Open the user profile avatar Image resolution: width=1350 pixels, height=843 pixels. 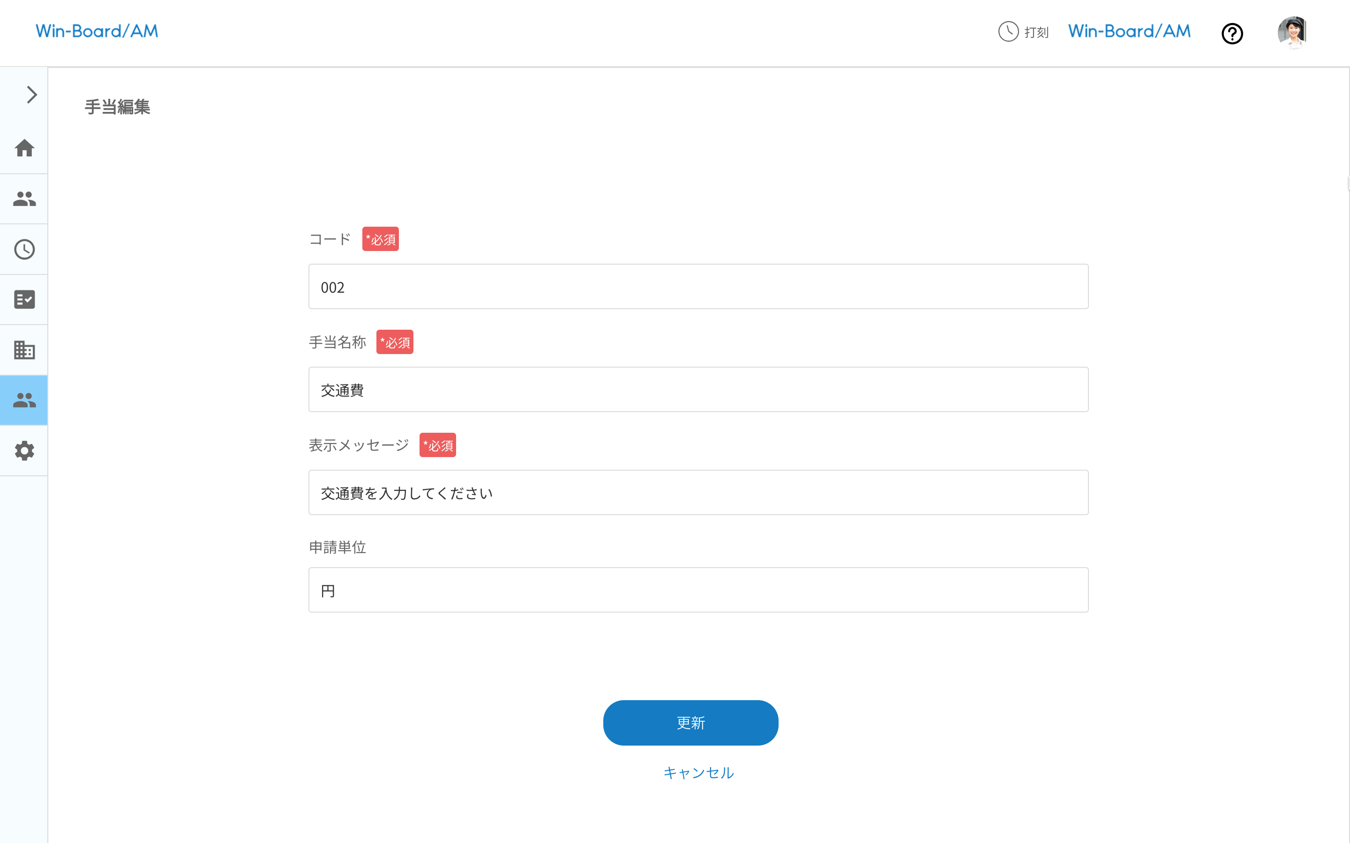tap(1292, 32)
